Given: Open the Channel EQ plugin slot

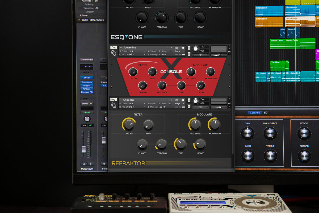Looking at the screenshot, I should point(87,92).
